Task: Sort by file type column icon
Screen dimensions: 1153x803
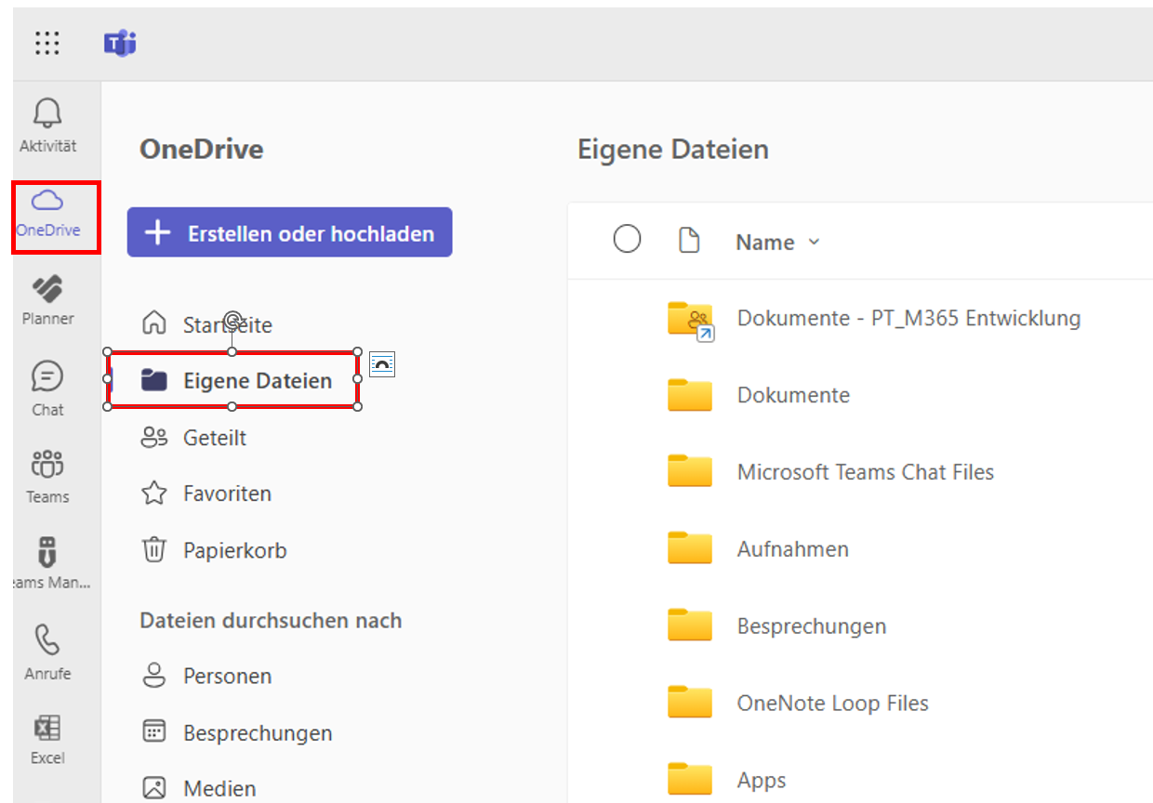Action: point(688,241)
